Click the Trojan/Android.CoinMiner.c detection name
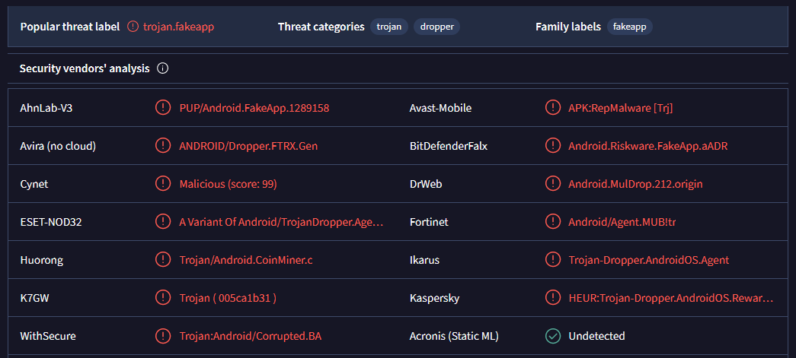The height and width of the screenshot is (358, 796). point(246,260)
